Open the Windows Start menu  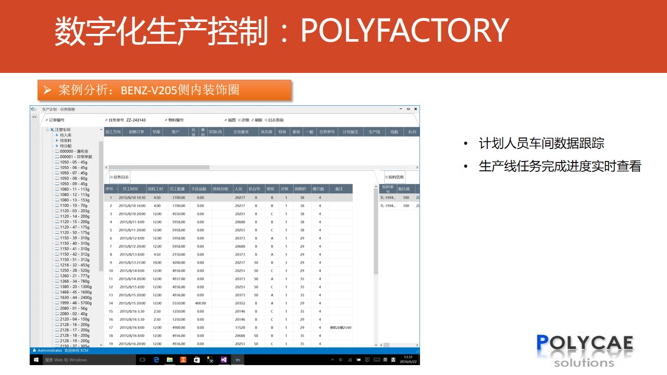point(36,359)
